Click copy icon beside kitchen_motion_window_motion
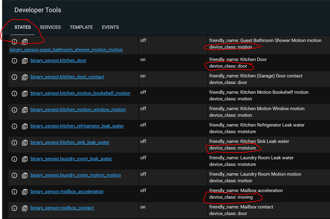The width and height of the screenshot is (330, 219). click(x=24, y=110)
